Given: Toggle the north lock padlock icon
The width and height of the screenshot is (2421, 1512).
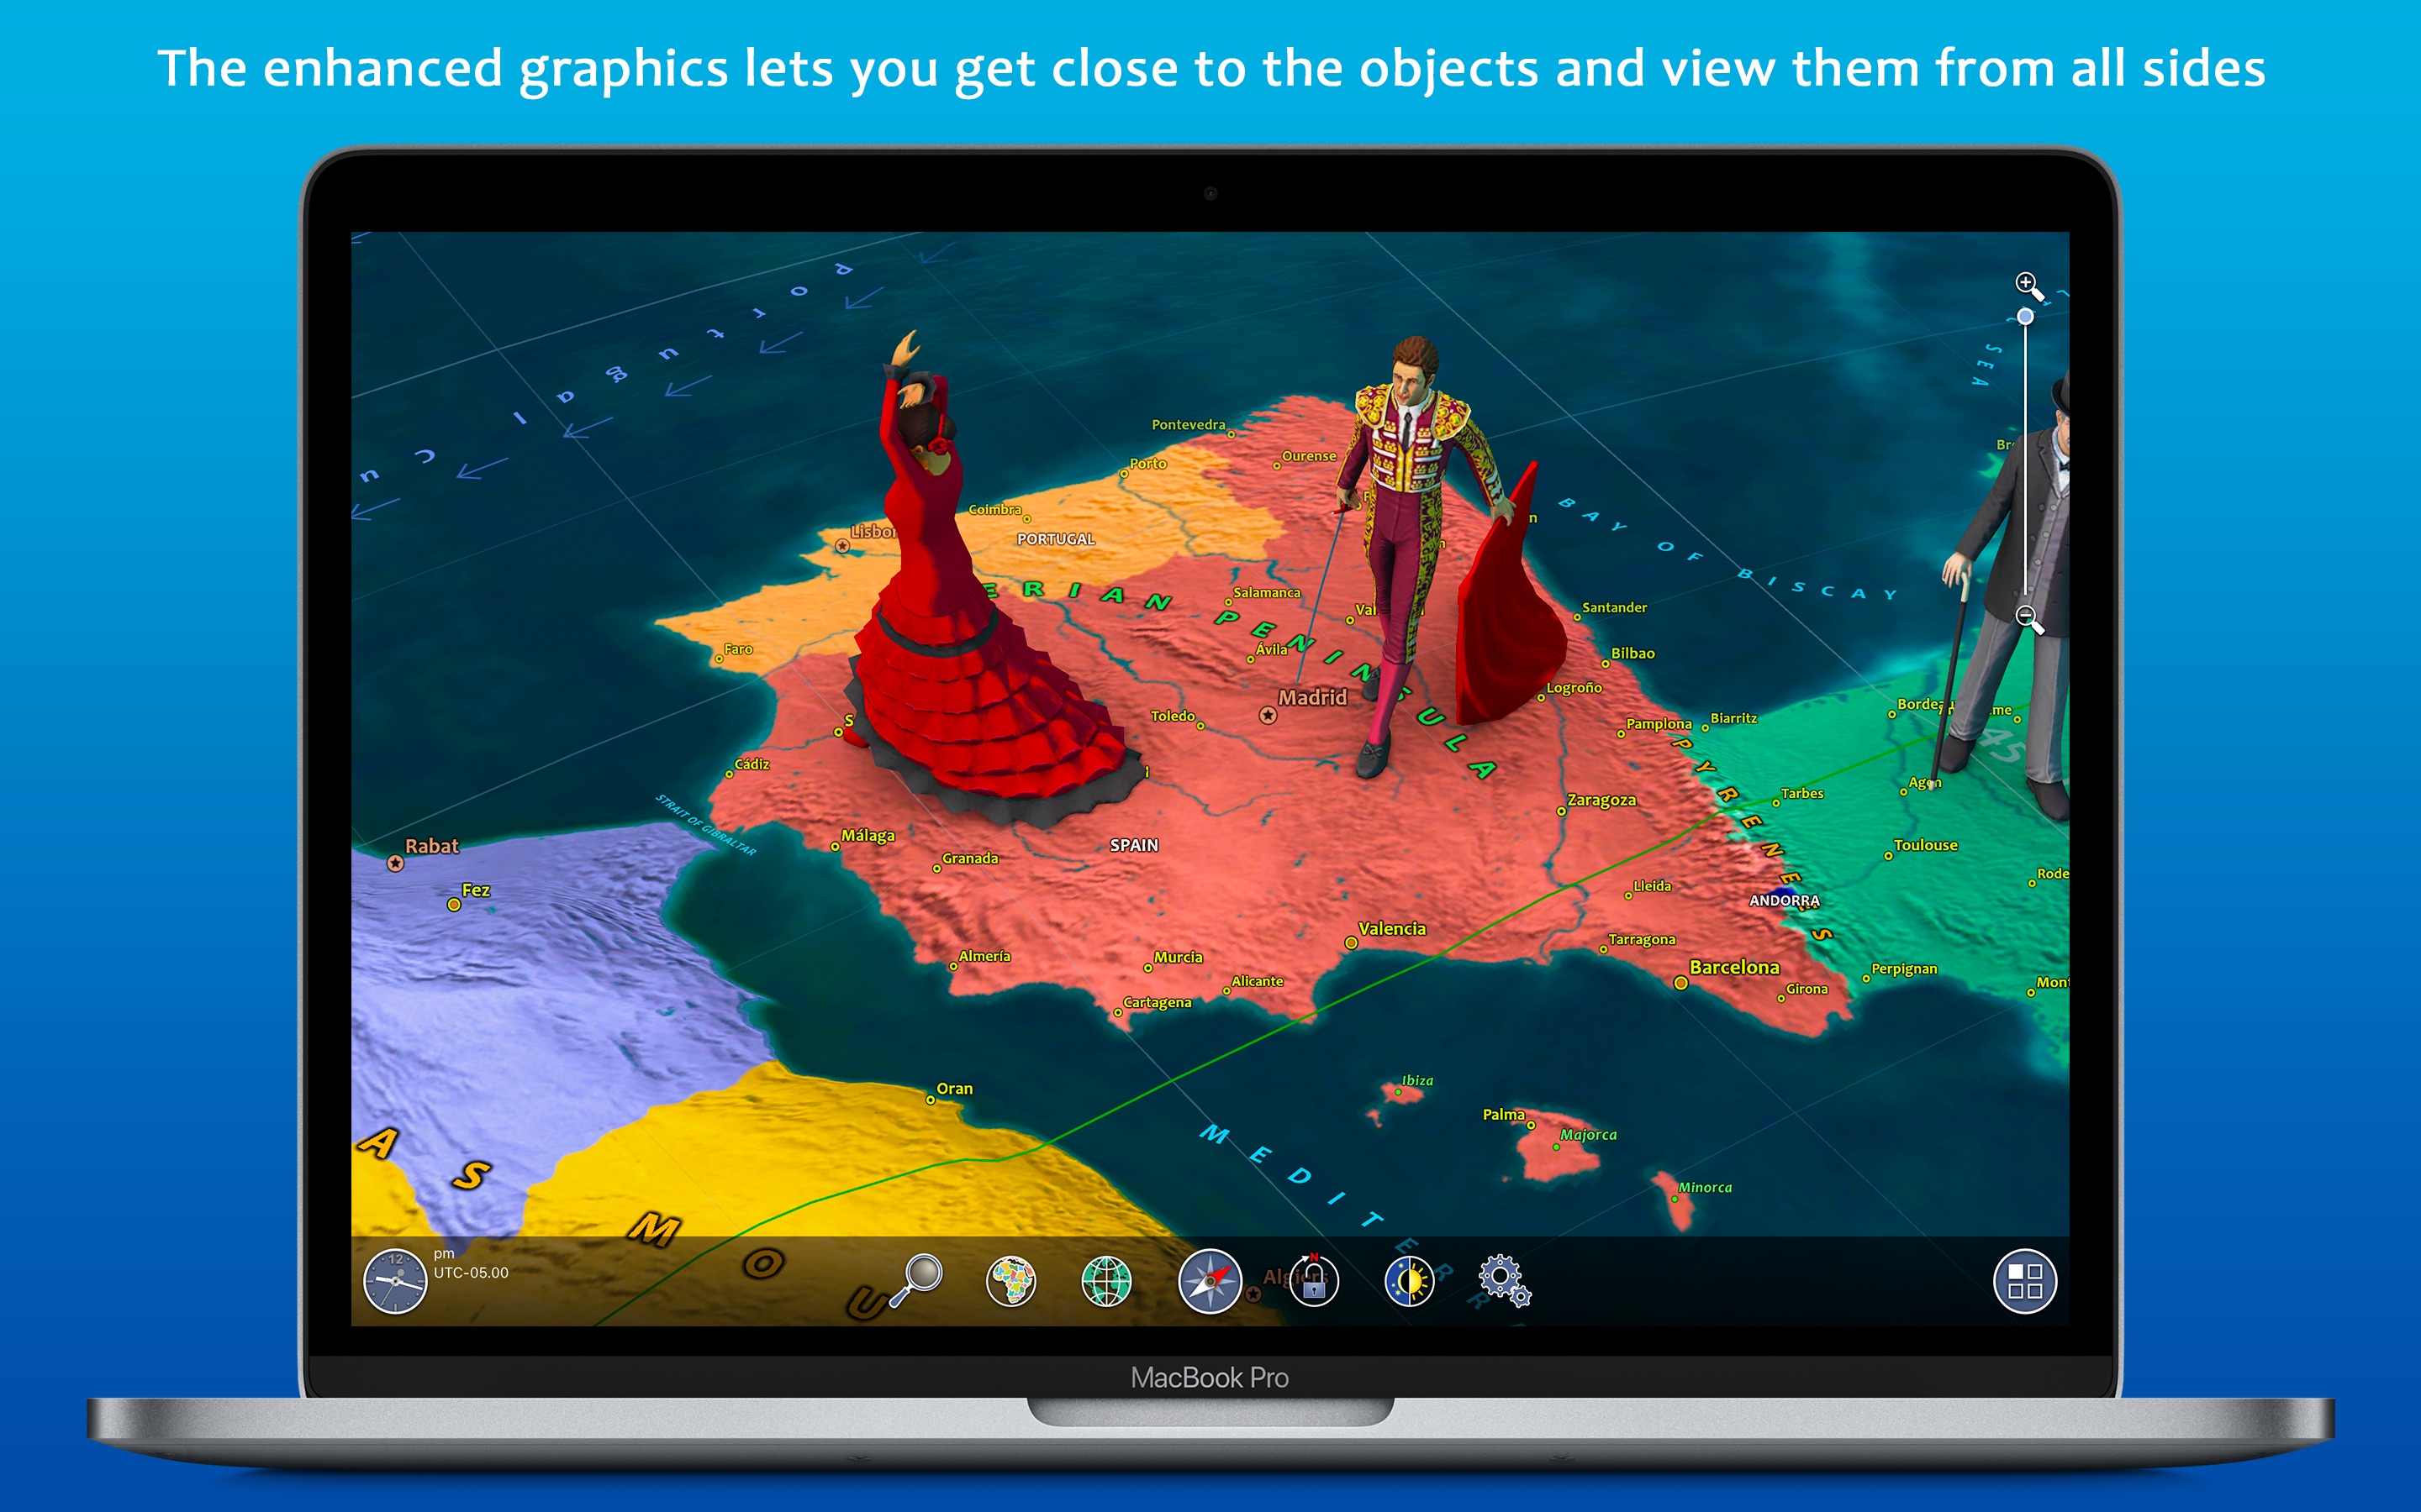Looking at the screenshot, I should (1314, 1280).
